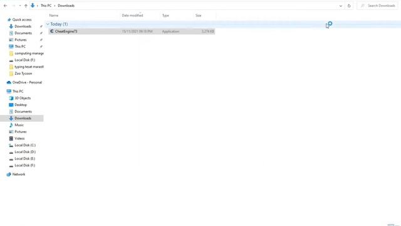The image size is (401, 226).
Task: Click the Local Disk (E:) drive icon
Action: [x=11, y=159]
